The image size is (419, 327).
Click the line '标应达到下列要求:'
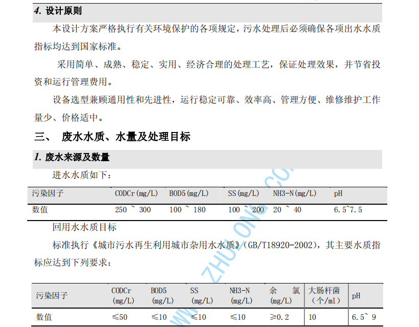(x=73, y=263)
